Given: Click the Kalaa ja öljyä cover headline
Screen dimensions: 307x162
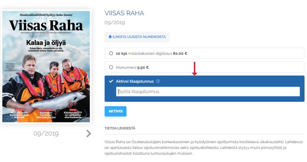Looking at the screenshot, I should 46,43.
